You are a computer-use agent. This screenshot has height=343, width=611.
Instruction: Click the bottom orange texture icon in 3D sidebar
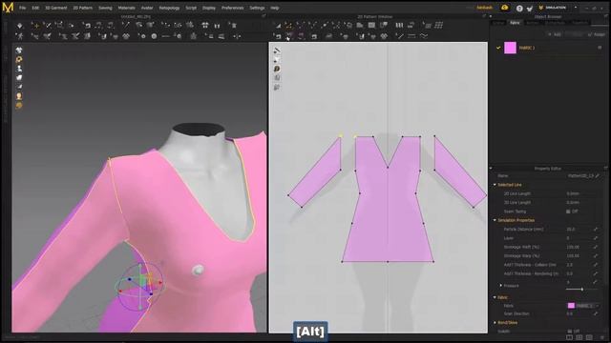[x=19, y=106]
